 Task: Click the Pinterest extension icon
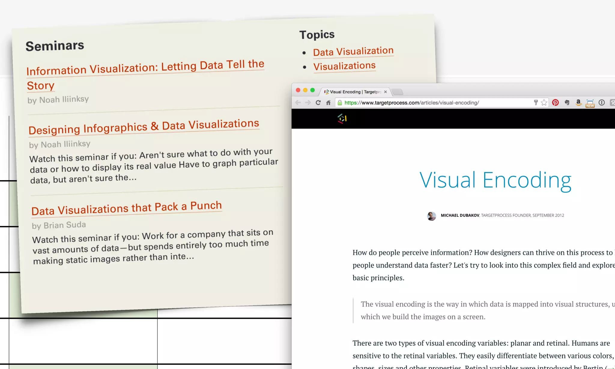(555, 103)
